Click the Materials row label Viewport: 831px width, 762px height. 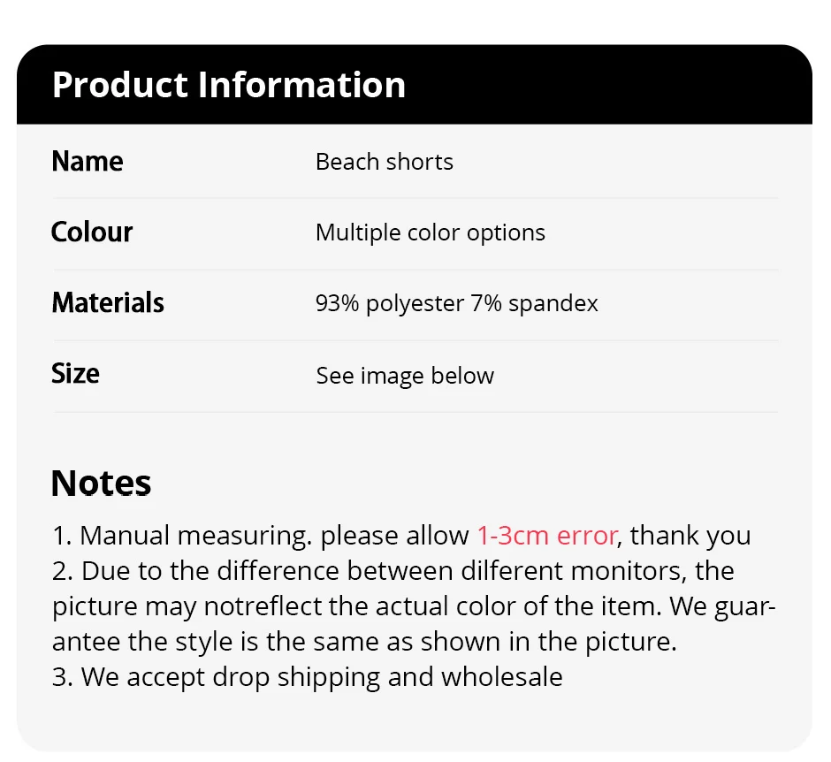(108, 303)
